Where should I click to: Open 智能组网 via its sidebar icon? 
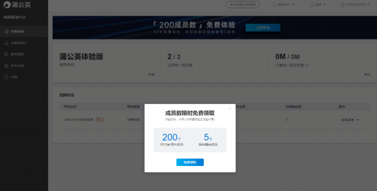[x=7, y=32]
